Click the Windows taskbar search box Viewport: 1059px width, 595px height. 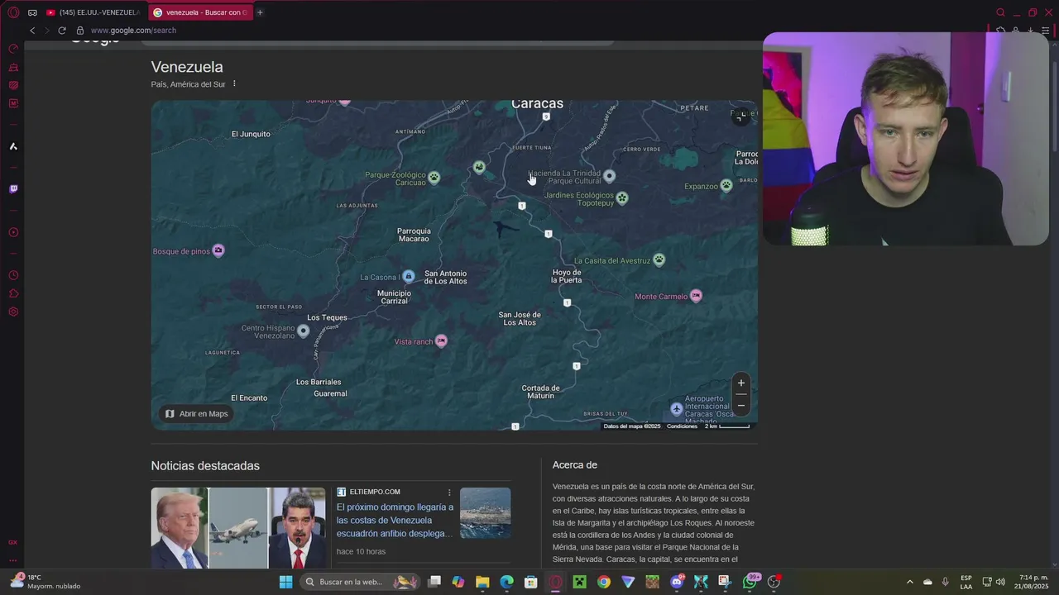[362, 582]
